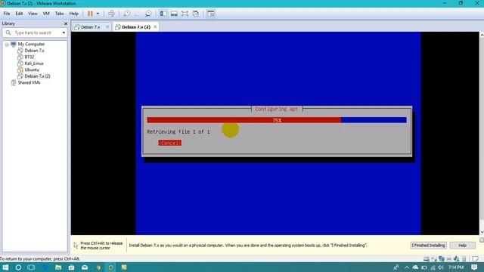Image resolution: width=484 pixels, height=272 pixels.
Task: Open the Action Center notifications icon
Action: (475, 267)
